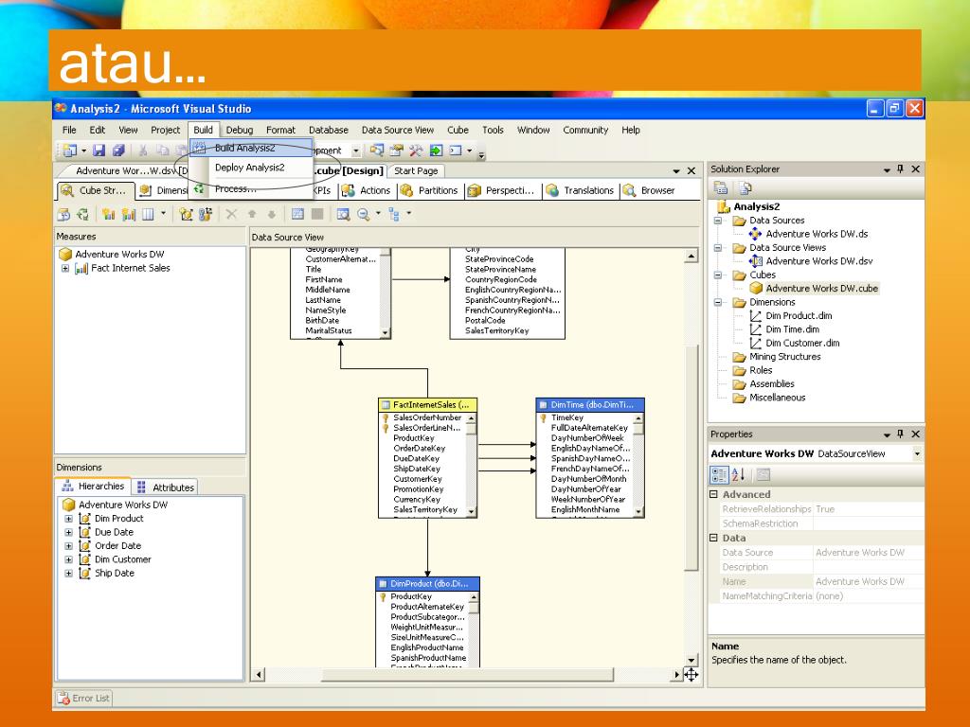Click the Move Down arrow icon

tap(272, 214)
